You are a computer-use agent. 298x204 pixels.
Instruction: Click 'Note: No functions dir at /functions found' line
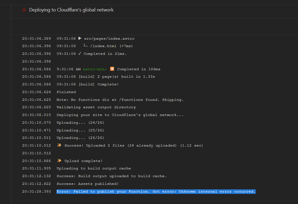[120, 100]
